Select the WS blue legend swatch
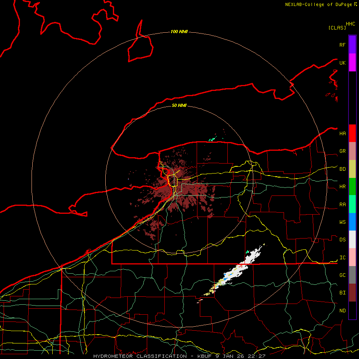 (352, 222)
